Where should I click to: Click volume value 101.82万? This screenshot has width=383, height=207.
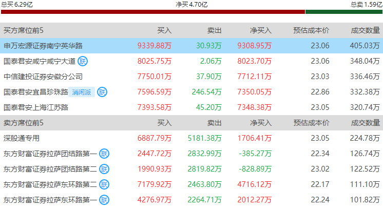point(365,200)
